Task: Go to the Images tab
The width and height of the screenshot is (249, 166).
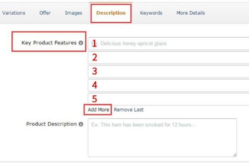Action: 73,13
